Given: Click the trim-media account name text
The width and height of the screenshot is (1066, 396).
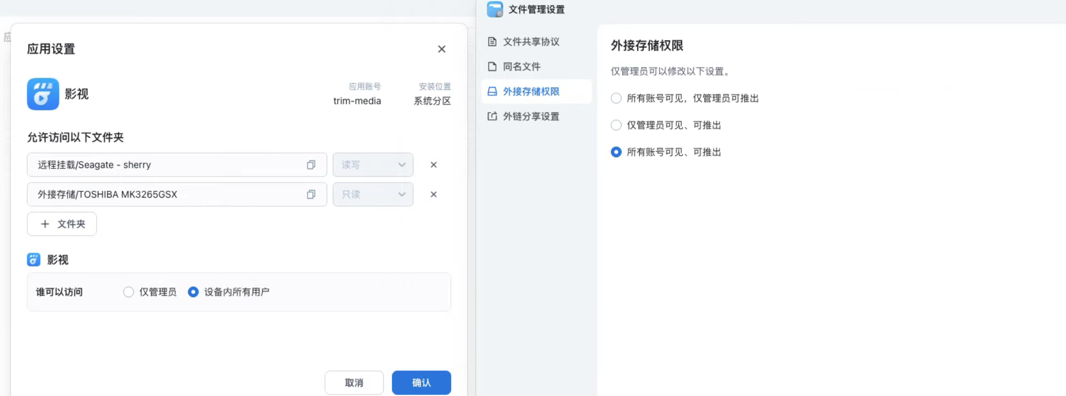Looking at the screenshot, I should pos(357,101).
